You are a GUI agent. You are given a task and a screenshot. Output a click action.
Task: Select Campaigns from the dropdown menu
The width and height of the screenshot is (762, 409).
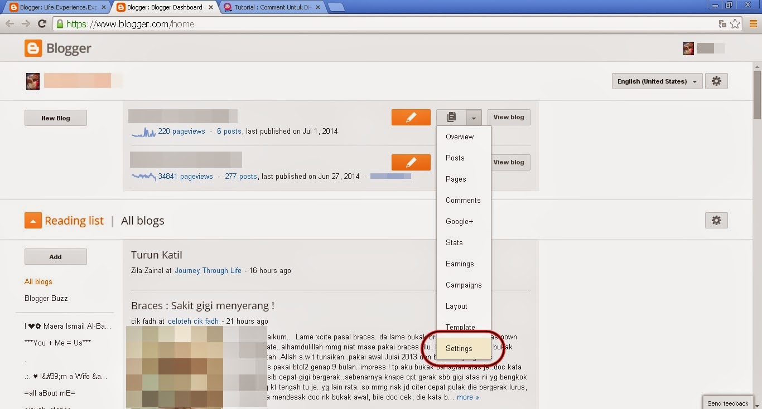click(x=464, y=285)
